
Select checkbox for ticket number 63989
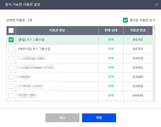pos(11,86)
